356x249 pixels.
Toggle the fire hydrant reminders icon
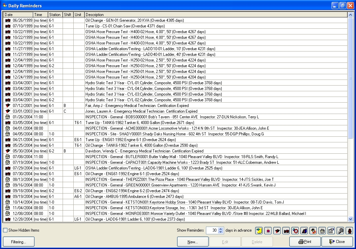pos(349,230)
